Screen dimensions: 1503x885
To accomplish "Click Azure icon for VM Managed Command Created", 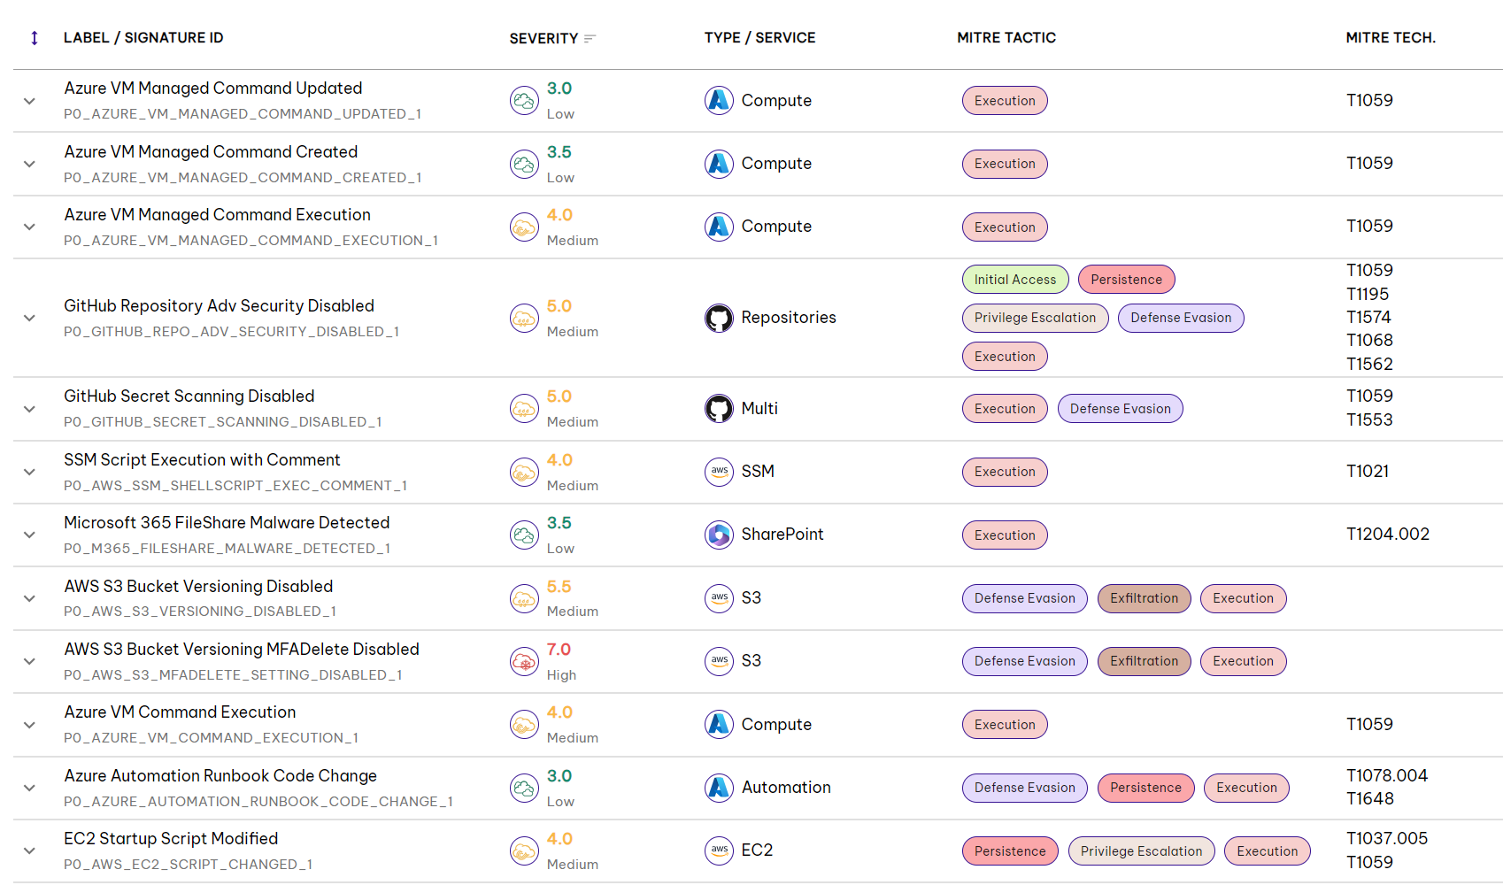I will pos(719,164).
